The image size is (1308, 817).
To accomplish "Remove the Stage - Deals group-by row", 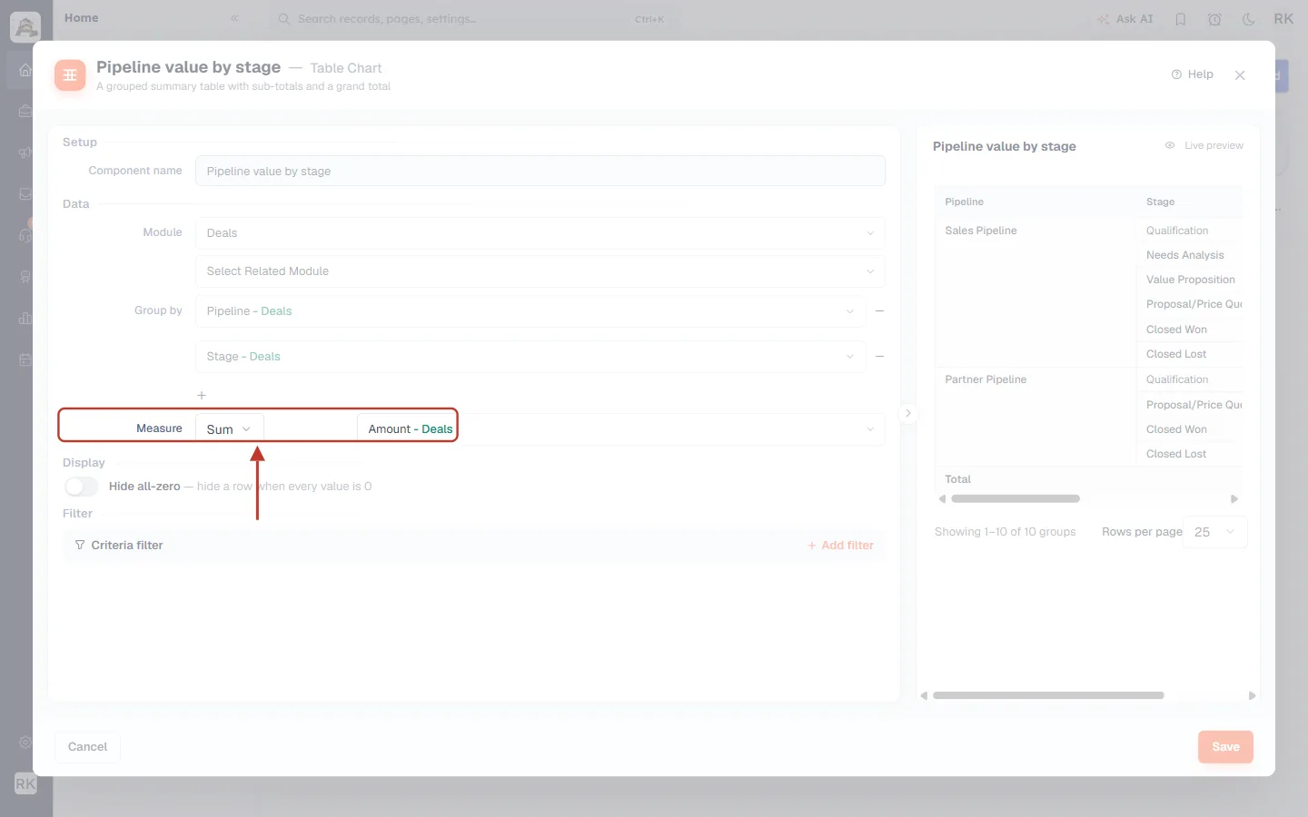I will click(879, 357).
